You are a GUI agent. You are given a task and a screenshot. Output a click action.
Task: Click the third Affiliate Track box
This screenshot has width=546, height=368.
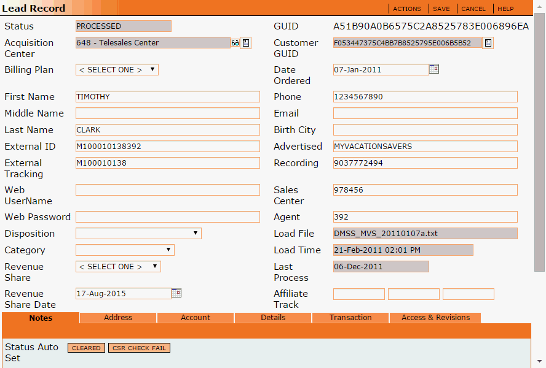click(x=469, y=294)
